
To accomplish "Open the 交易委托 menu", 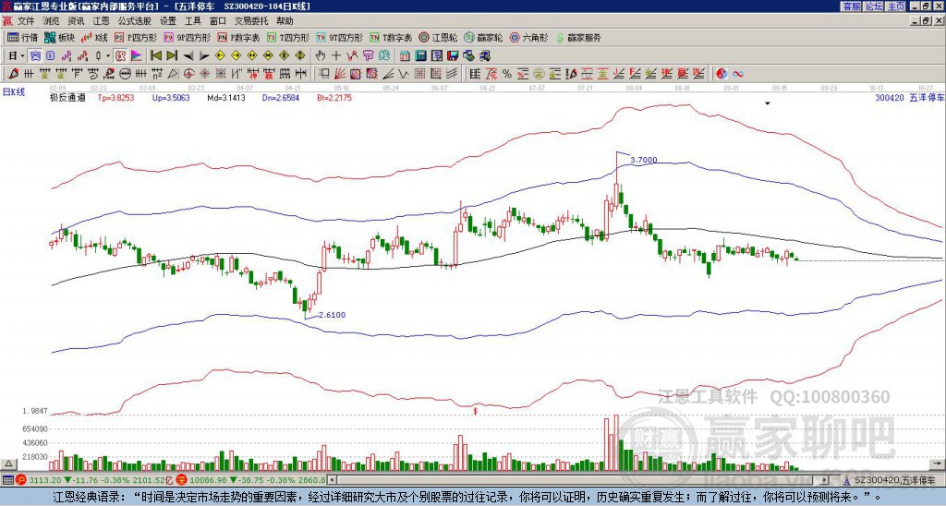I will [251, 21].
